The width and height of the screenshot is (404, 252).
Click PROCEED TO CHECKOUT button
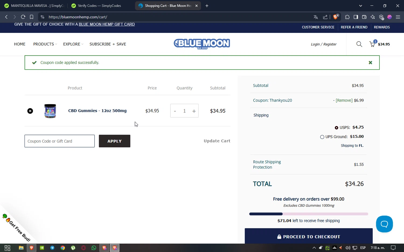point(309,236)
